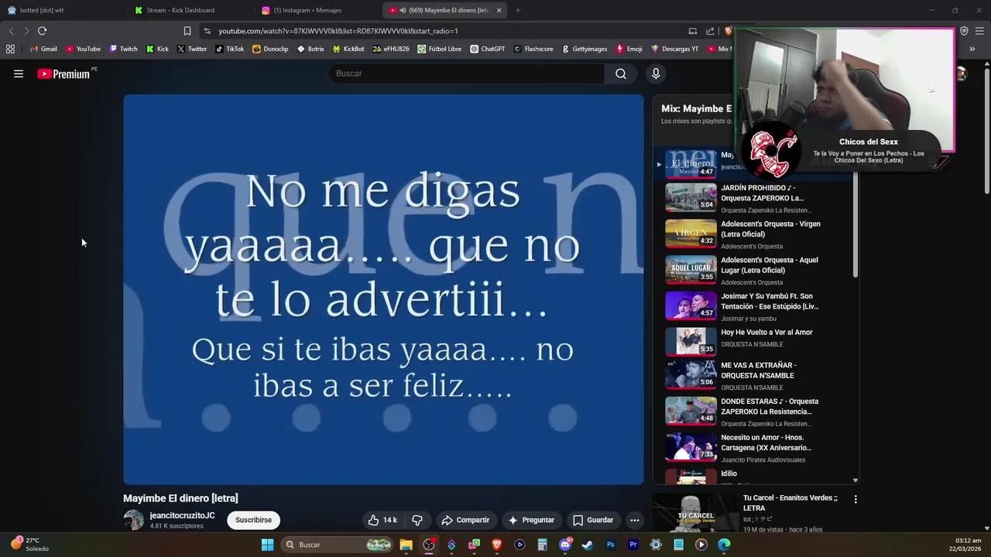Navigate back with browser back arrow
Viewport: 991px width, 557px height.
point(11,31)
